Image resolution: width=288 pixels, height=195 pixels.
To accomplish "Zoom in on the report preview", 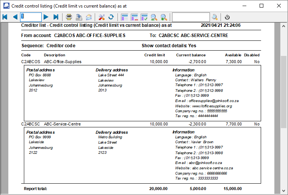I will [164, 17].
